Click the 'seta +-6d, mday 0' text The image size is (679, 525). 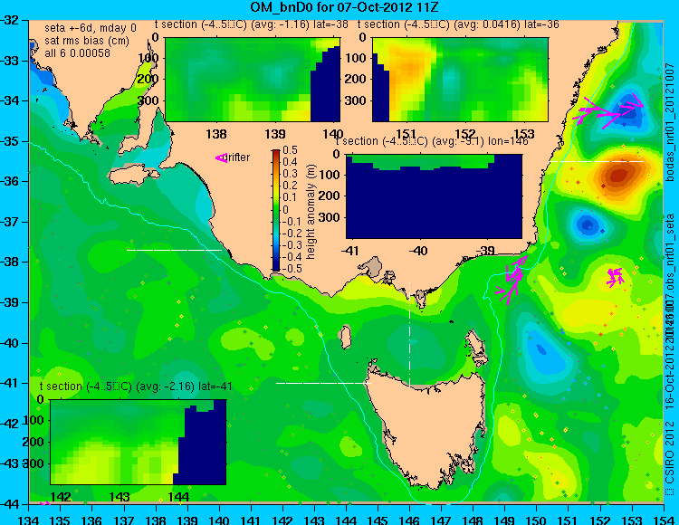pyautogui.click(x=90, y=28)
